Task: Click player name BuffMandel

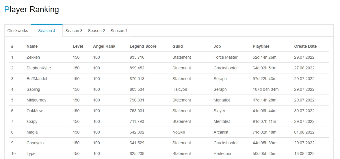Action: tap(37, 79)
